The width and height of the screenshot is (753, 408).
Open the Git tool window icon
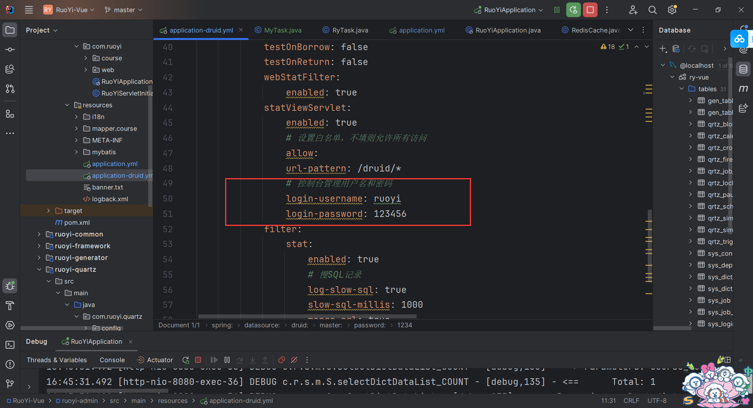click(10, 384)
